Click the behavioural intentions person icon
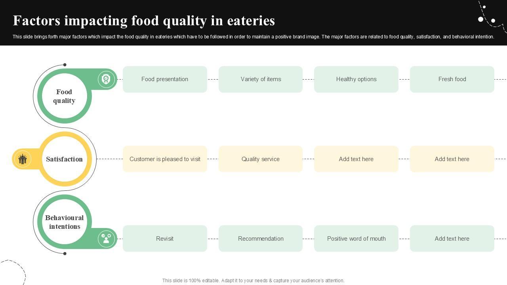 106,239
